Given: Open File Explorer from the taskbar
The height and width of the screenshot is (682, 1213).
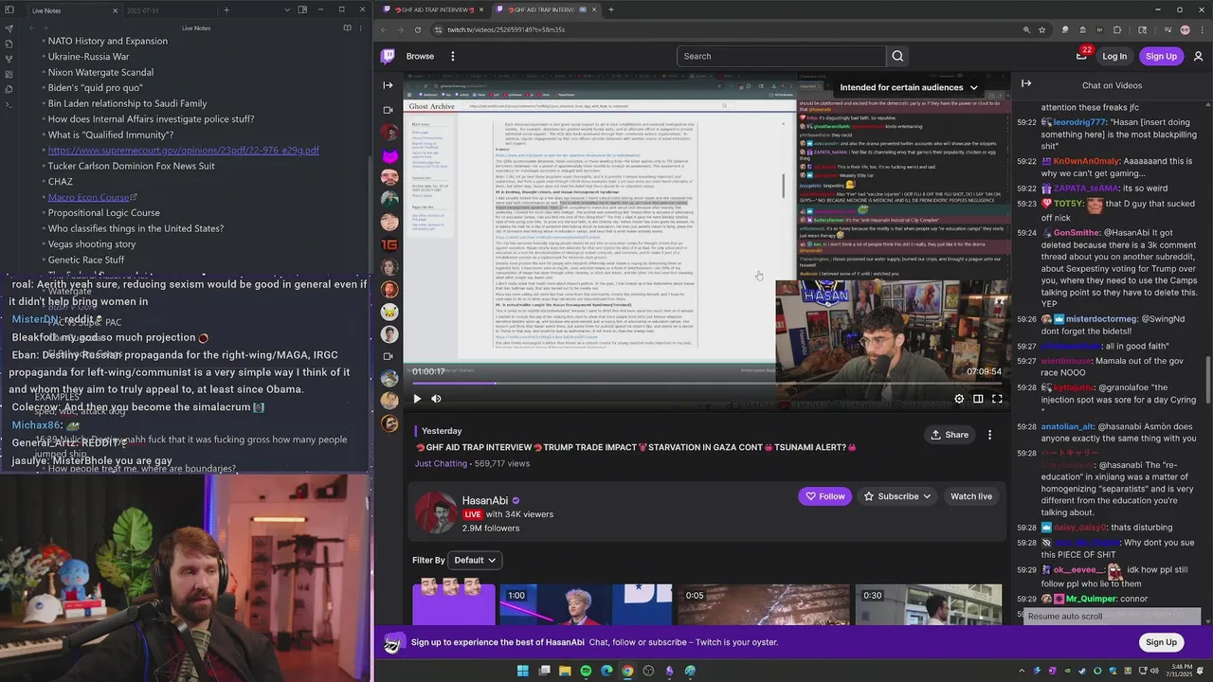Looking at the screenshot, I should click(x=565, y=671).
